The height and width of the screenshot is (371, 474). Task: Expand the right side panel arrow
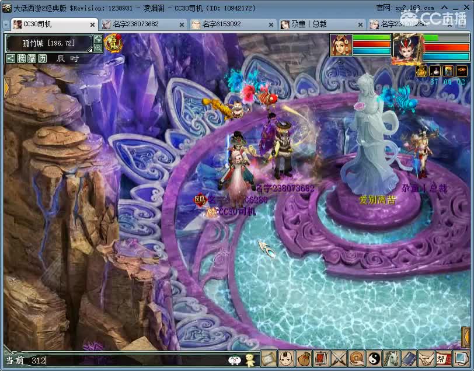(466, 336)
